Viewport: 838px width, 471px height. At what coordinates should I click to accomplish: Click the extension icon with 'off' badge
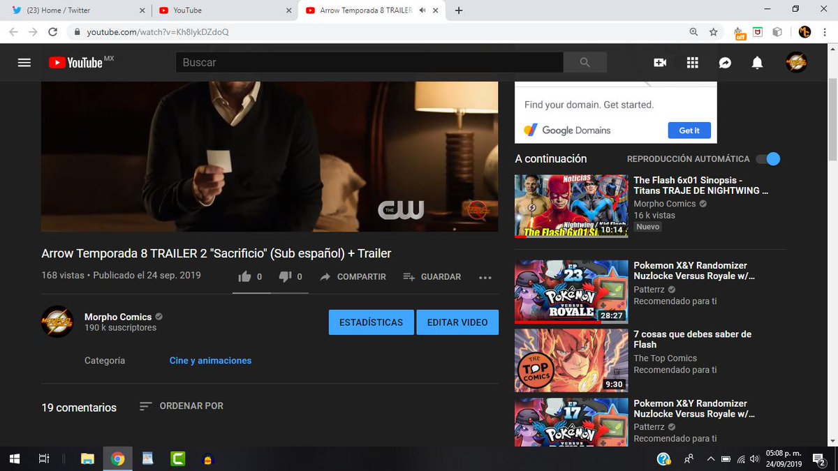(739, 32)
